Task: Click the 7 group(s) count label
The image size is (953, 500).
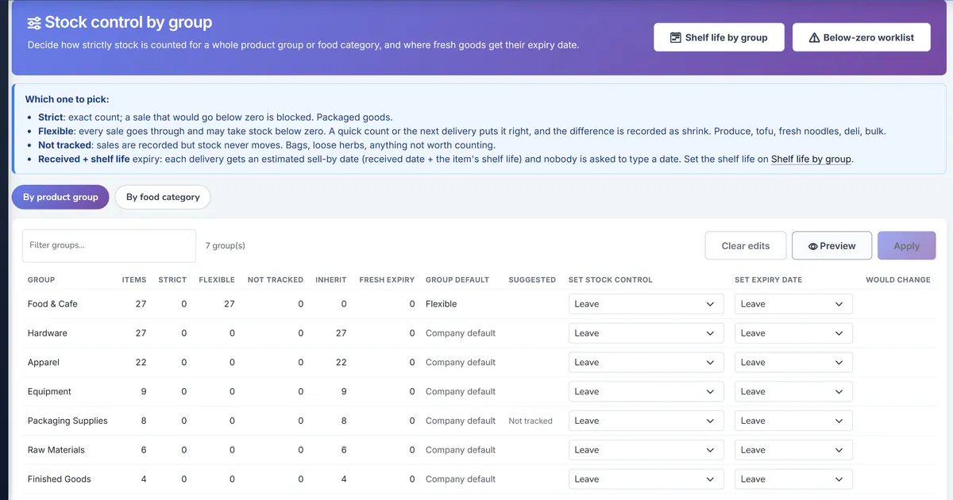Action: [226, 246]
